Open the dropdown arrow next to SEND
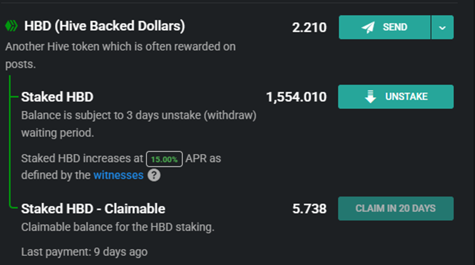Screen dimensions: 475x265 point(442,27)
